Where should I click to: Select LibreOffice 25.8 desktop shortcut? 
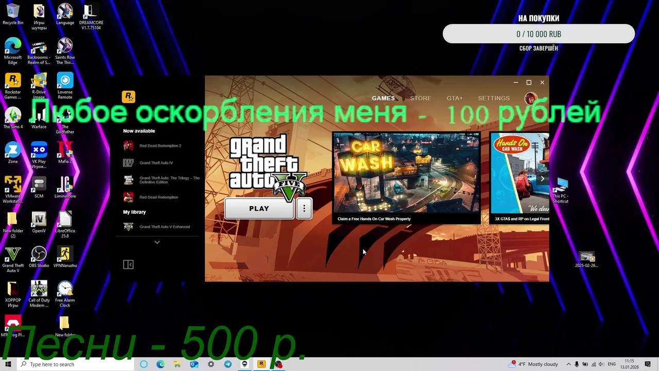point(65,225)
